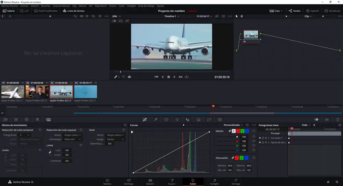Viewport: 343px width, 186px height.
Task: Switch gallery to list view
Action: coord(87,16)
